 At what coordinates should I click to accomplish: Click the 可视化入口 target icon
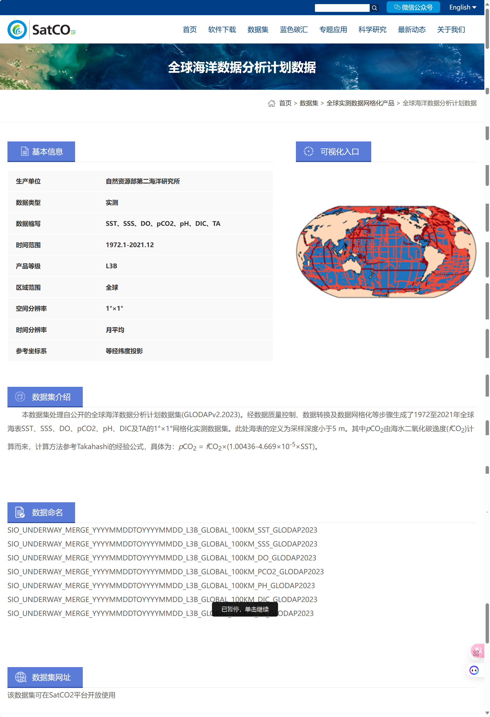[x=309, y=151]
